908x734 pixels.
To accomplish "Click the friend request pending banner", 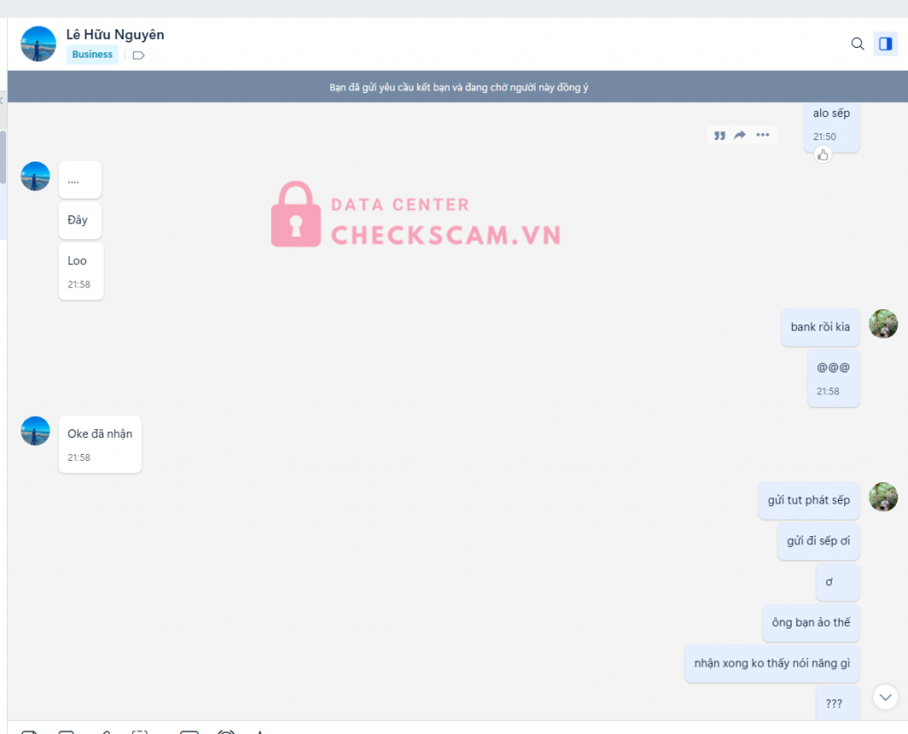I will coord(458,87).
